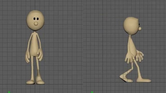166x93 pixels.
Task: Select the wireframed far hand in side view
Action: pos(140,56)
